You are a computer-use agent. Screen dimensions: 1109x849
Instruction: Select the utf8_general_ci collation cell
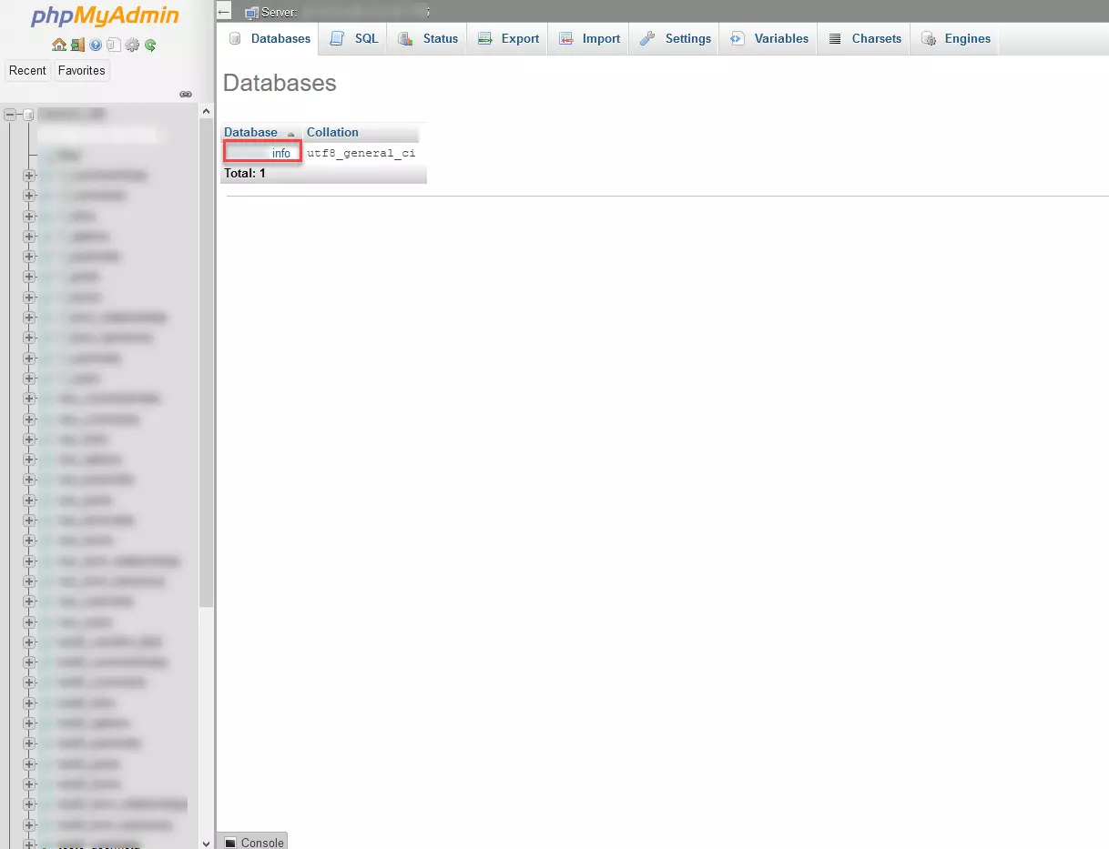361,153
